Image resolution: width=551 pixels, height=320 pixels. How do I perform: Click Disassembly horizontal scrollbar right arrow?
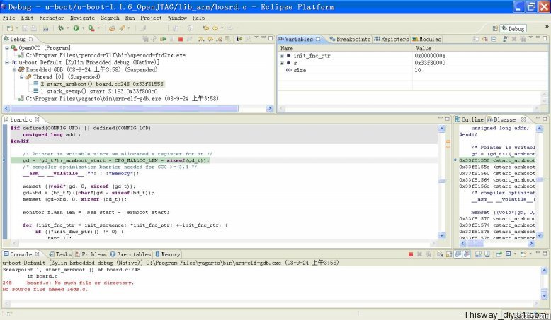coord(531,243)
